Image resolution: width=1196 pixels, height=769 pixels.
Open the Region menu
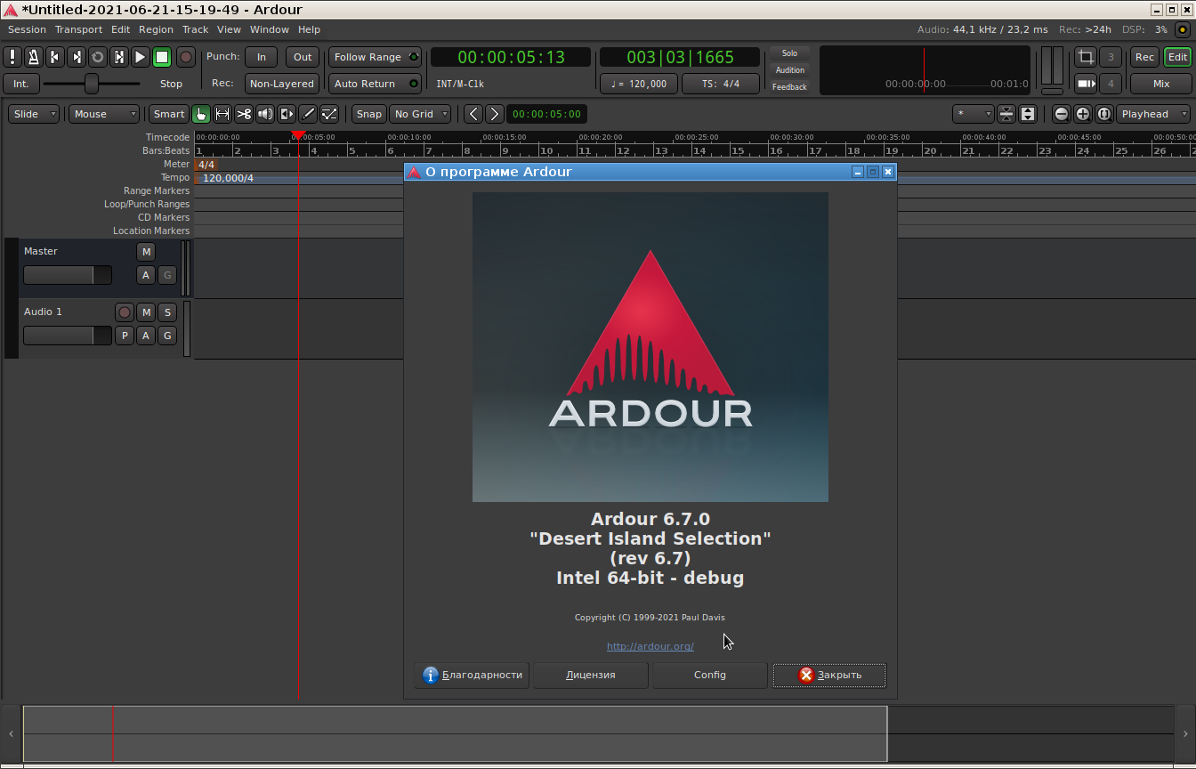pyautogui.click(x=156, y=29)
